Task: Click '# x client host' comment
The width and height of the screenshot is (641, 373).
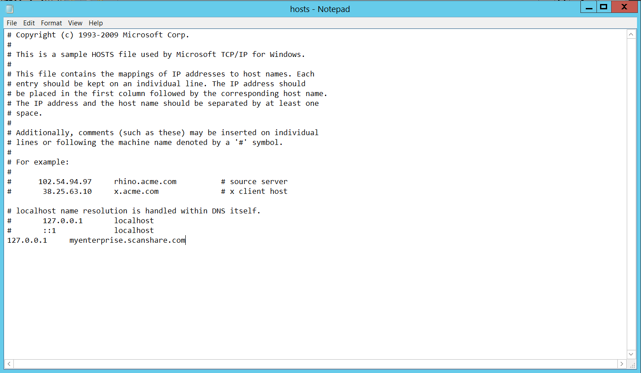Action: pyautogui.click(x=254, y=192)
